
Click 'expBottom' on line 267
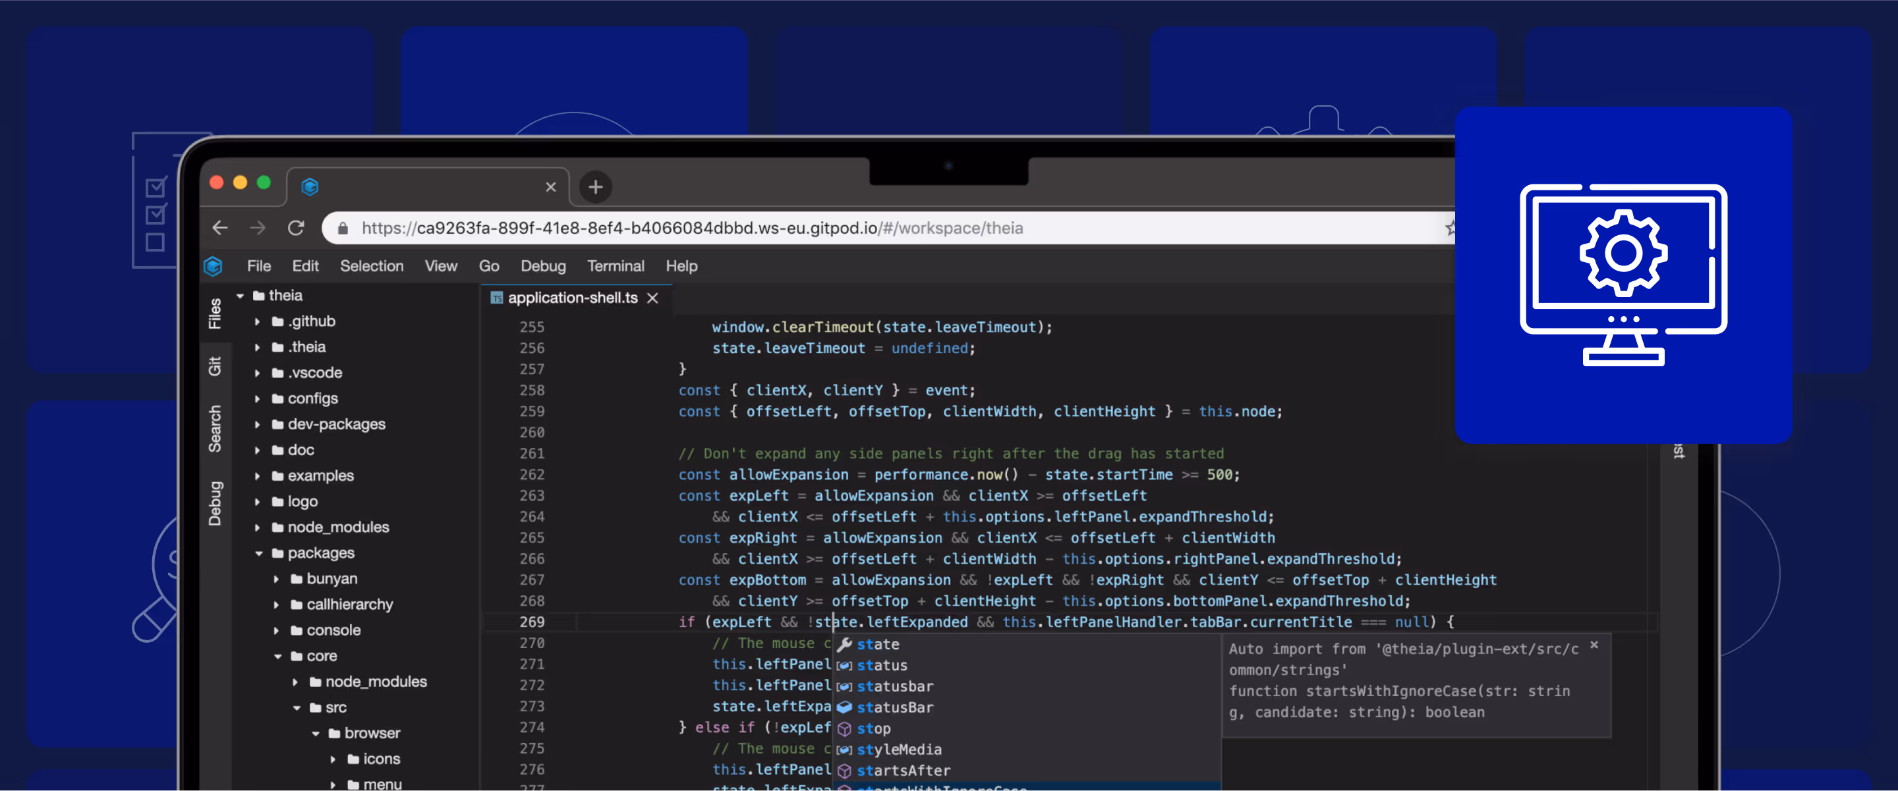[767, 580]
